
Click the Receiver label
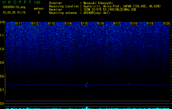click(56, 10)
